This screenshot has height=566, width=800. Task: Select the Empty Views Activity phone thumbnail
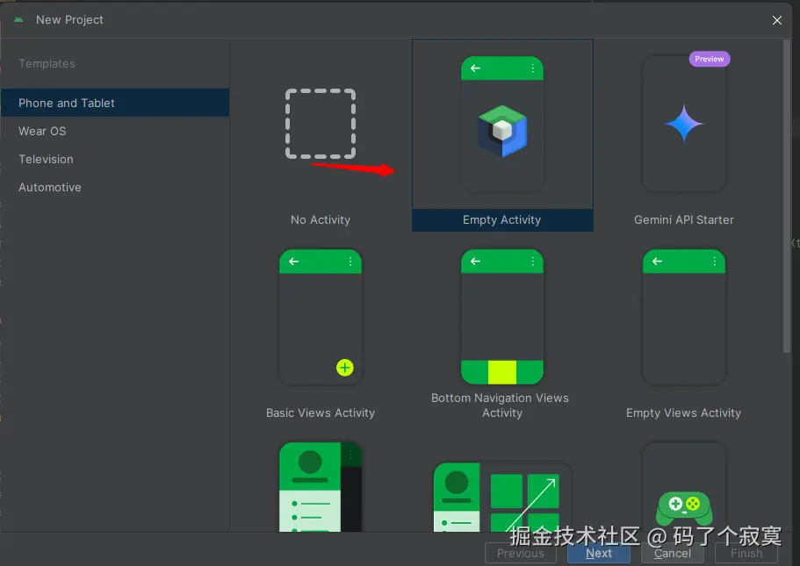pyautogui.click(x=684, y=317)
